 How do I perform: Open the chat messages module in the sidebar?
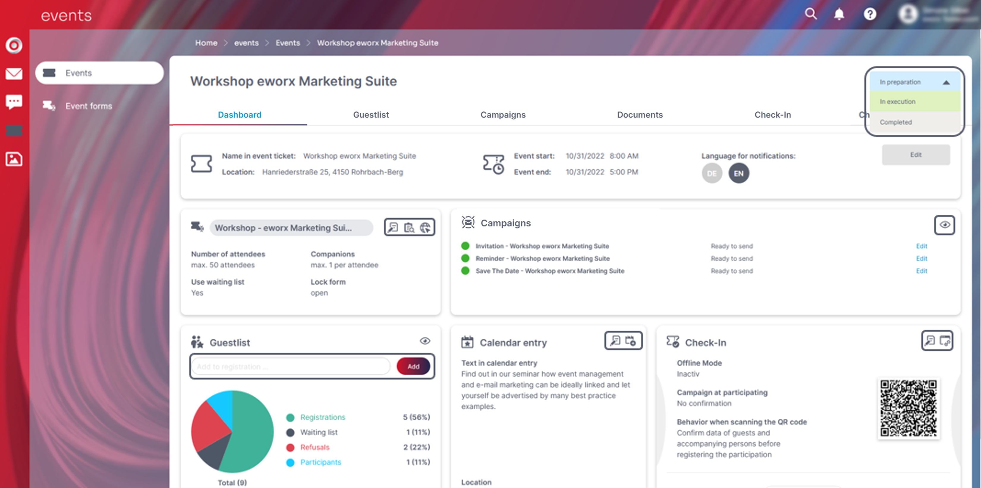14,102
